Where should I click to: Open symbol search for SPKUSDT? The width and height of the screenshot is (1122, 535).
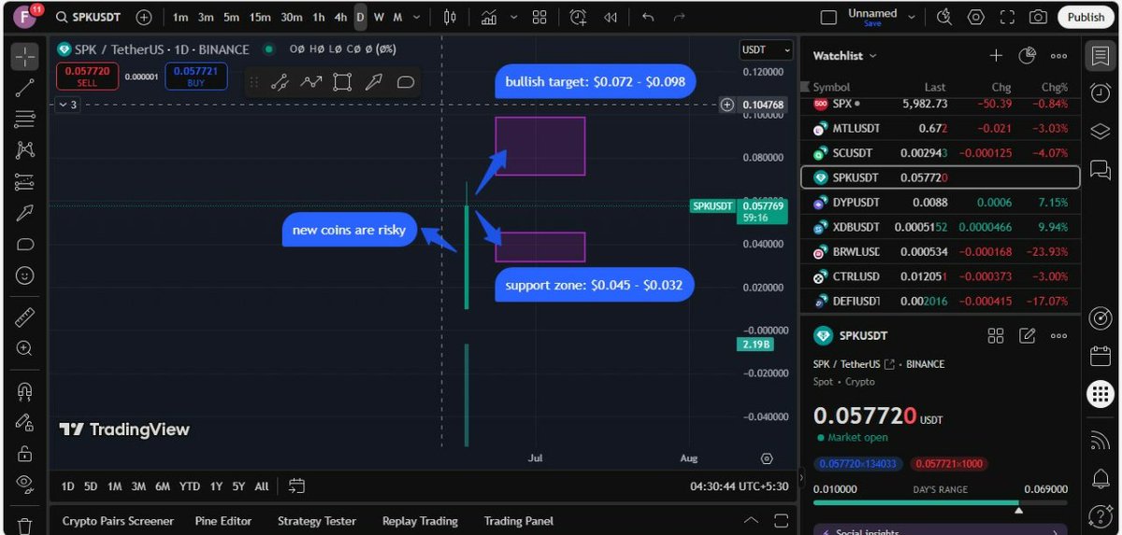[x=90, y=17]
